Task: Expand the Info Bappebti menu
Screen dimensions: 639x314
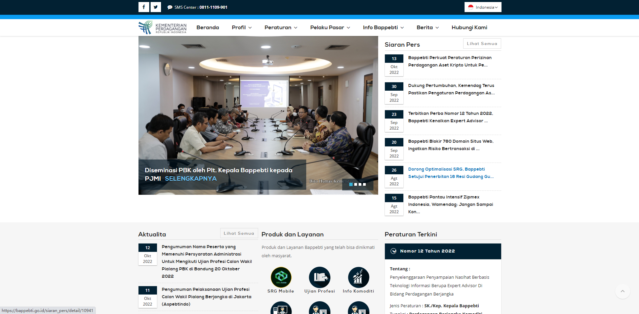Action: point(384,28)
